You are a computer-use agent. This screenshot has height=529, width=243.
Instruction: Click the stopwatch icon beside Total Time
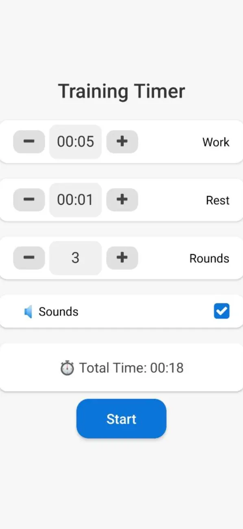pos(66,367)
